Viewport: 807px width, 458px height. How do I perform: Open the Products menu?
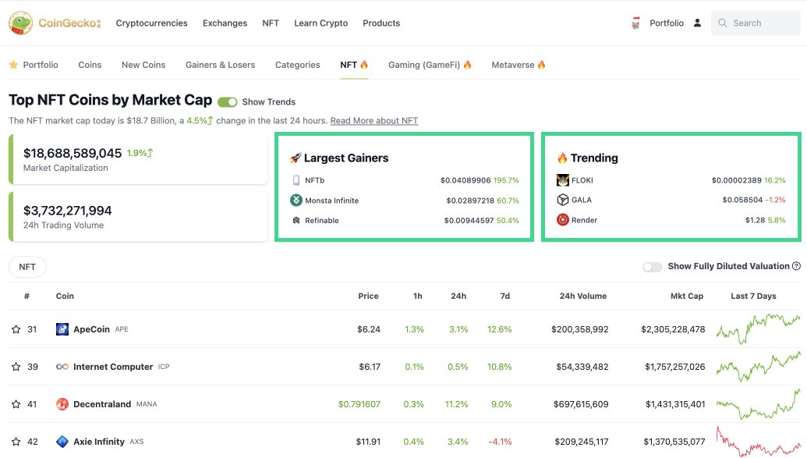[x=381, y=23]
